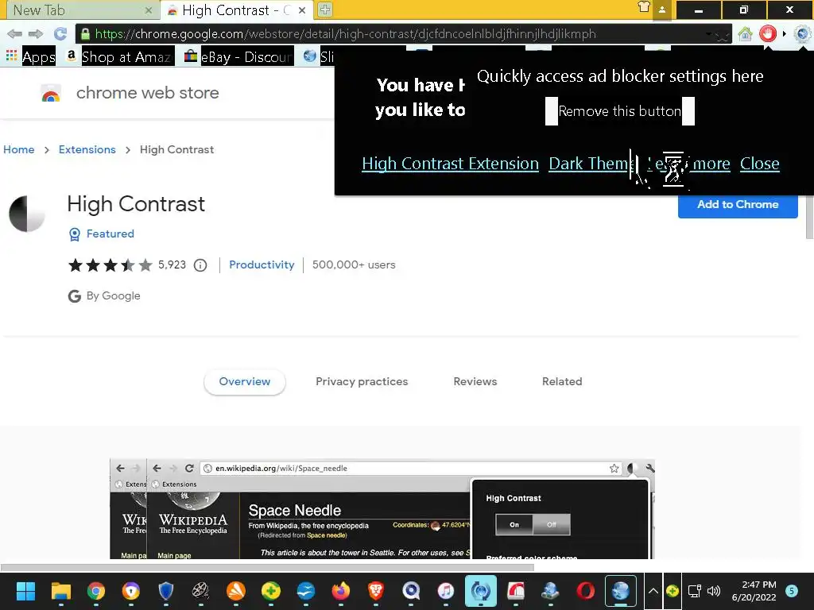Open notification badge showing 5
814x610 pixels.
click(x=792, y=591)
